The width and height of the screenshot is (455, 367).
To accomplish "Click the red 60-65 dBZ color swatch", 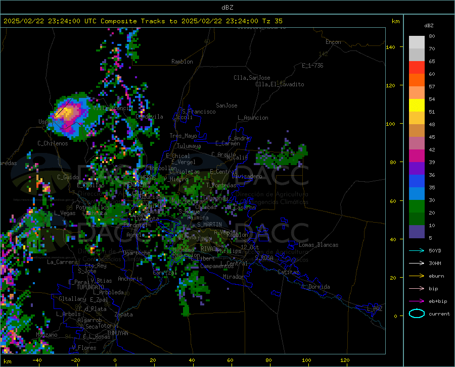I will [417, 68].
